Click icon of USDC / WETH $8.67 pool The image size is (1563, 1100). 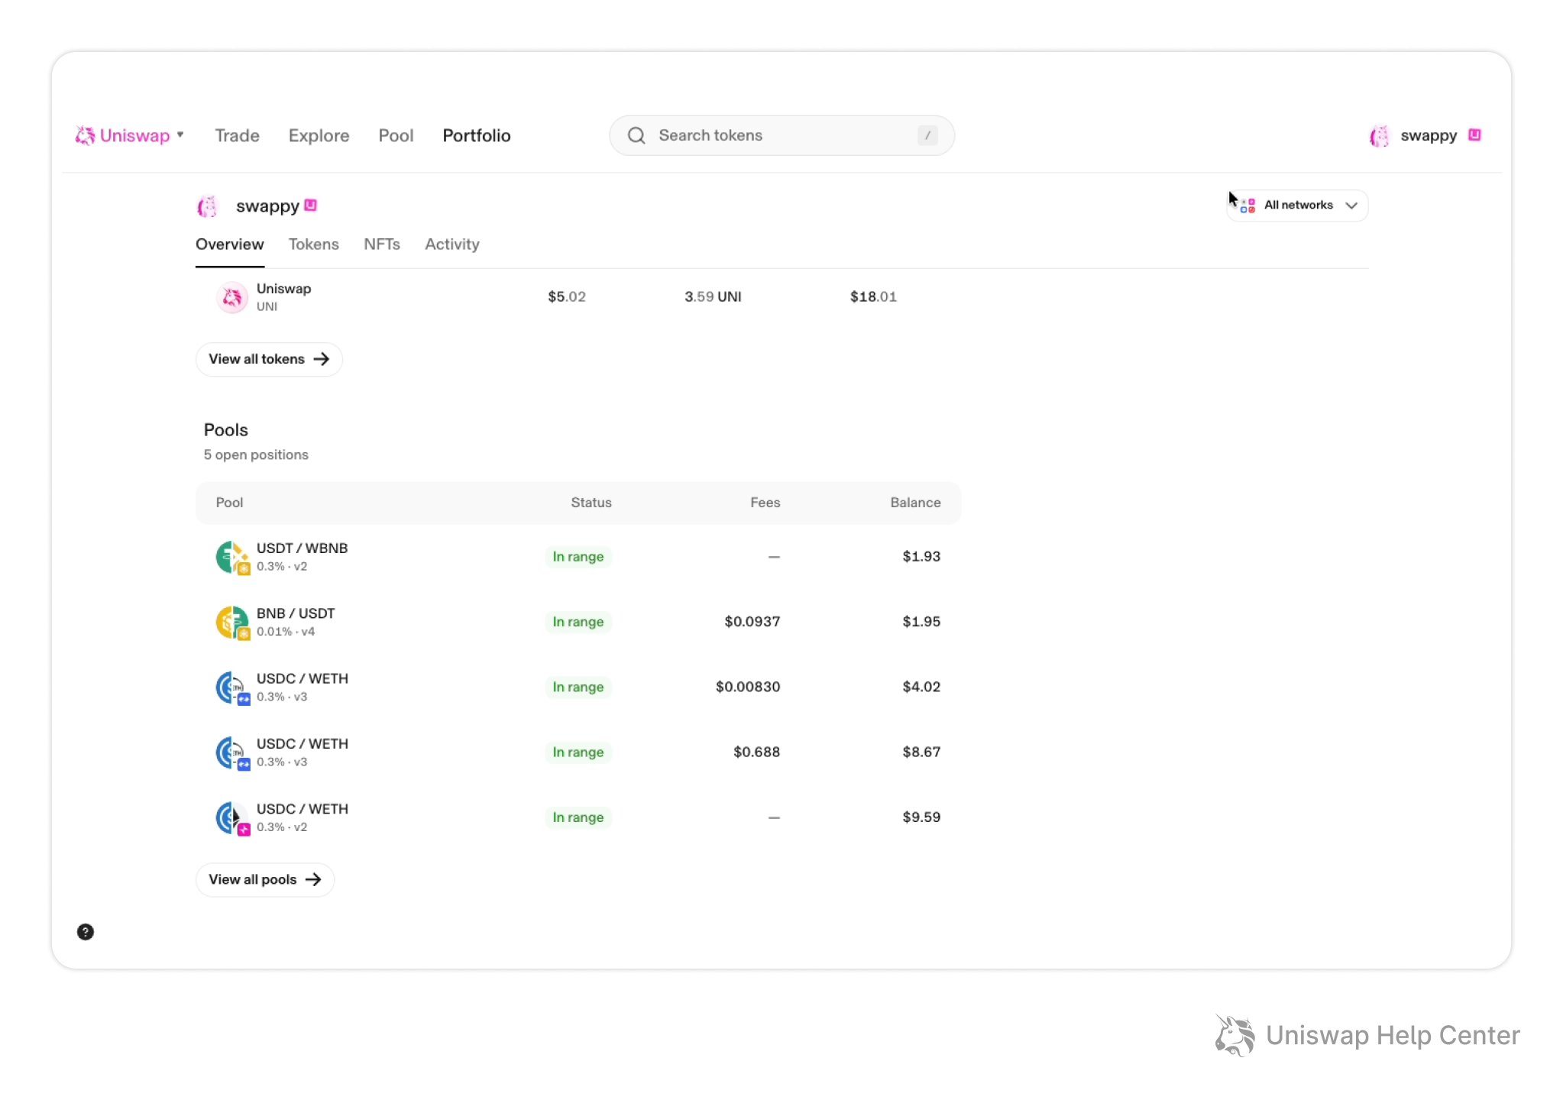point(232,753)
